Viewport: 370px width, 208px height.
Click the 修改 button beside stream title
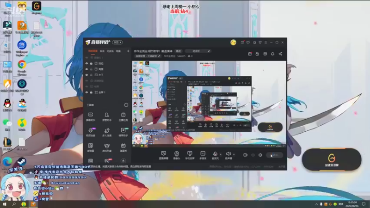(179, 51)
